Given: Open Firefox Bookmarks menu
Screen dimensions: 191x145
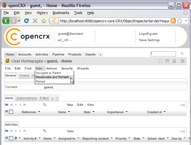Looking at the screenshot, I should point(61,13).
